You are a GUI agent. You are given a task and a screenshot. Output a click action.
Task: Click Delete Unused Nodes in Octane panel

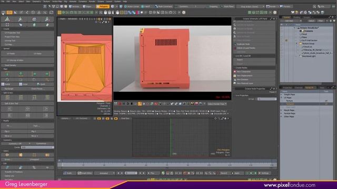click(x=254, y=48)
